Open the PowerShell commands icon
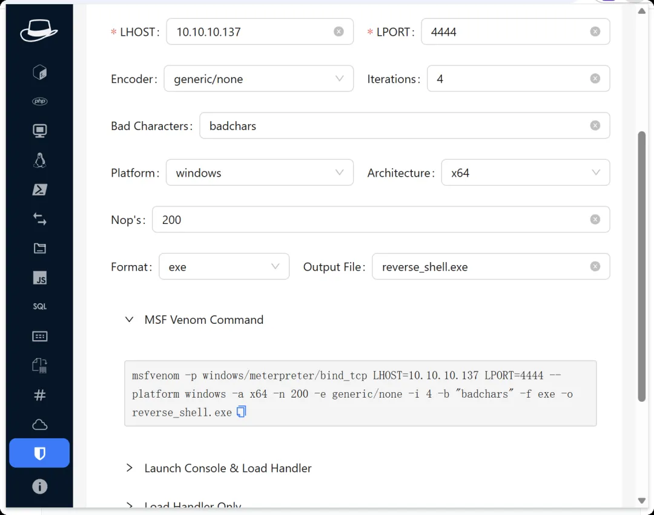This screenshot has height=515, width=654. point(39,189)
